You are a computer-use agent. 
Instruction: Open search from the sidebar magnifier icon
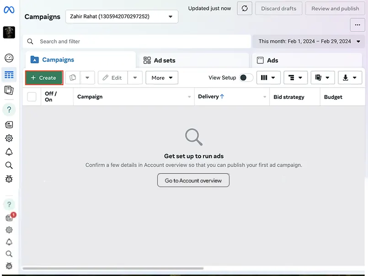(9, 165)
